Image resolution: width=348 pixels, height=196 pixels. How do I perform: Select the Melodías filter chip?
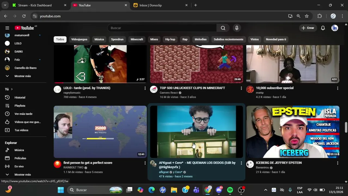[201, 39]
